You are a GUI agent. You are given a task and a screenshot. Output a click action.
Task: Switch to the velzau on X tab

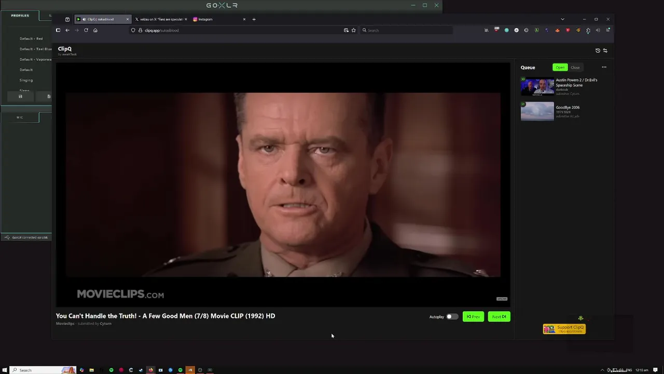click(161, 19)
